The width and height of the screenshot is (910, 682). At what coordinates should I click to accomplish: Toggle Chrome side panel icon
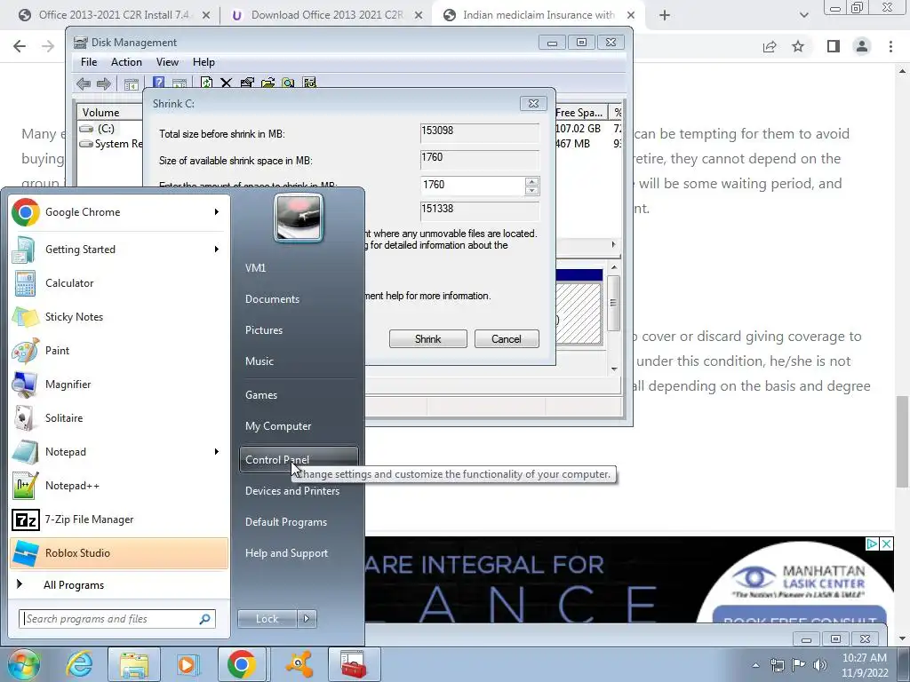click(834, 46)
